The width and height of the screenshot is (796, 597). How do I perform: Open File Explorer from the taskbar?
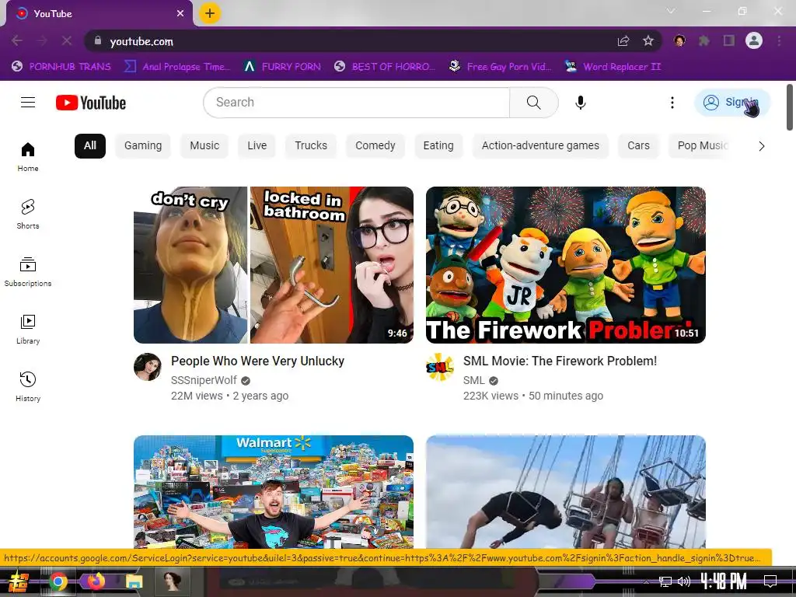[x=134, y=581]
